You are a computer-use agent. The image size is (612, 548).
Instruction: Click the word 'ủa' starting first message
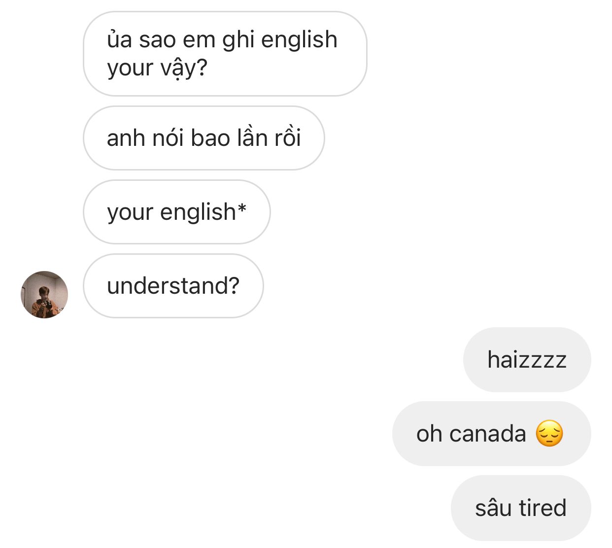pos(120,39)
